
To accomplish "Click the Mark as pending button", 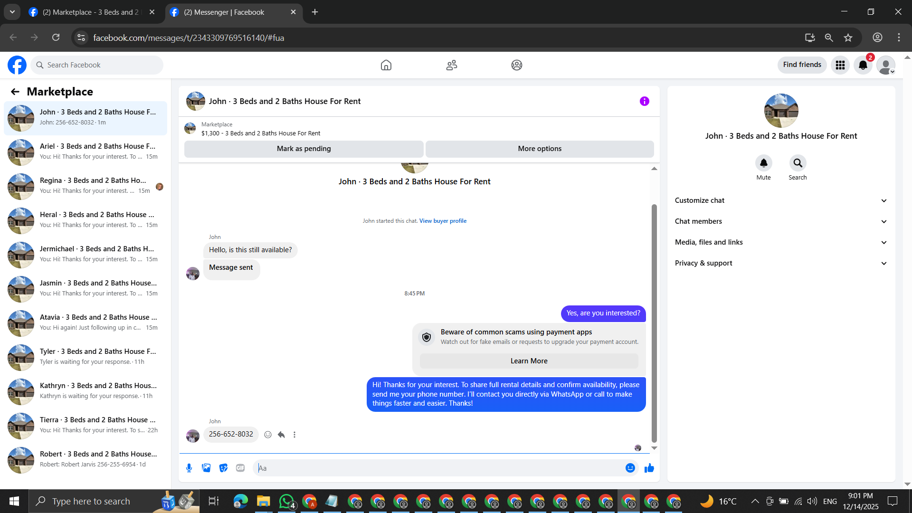I will [x=304, y=149].
